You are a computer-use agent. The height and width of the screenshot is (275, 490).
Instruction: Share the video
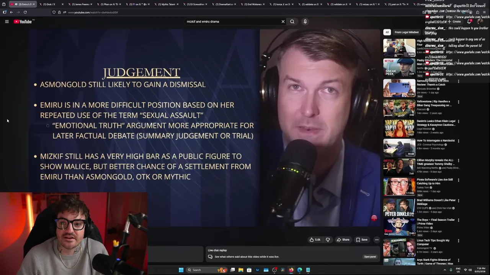343,240
